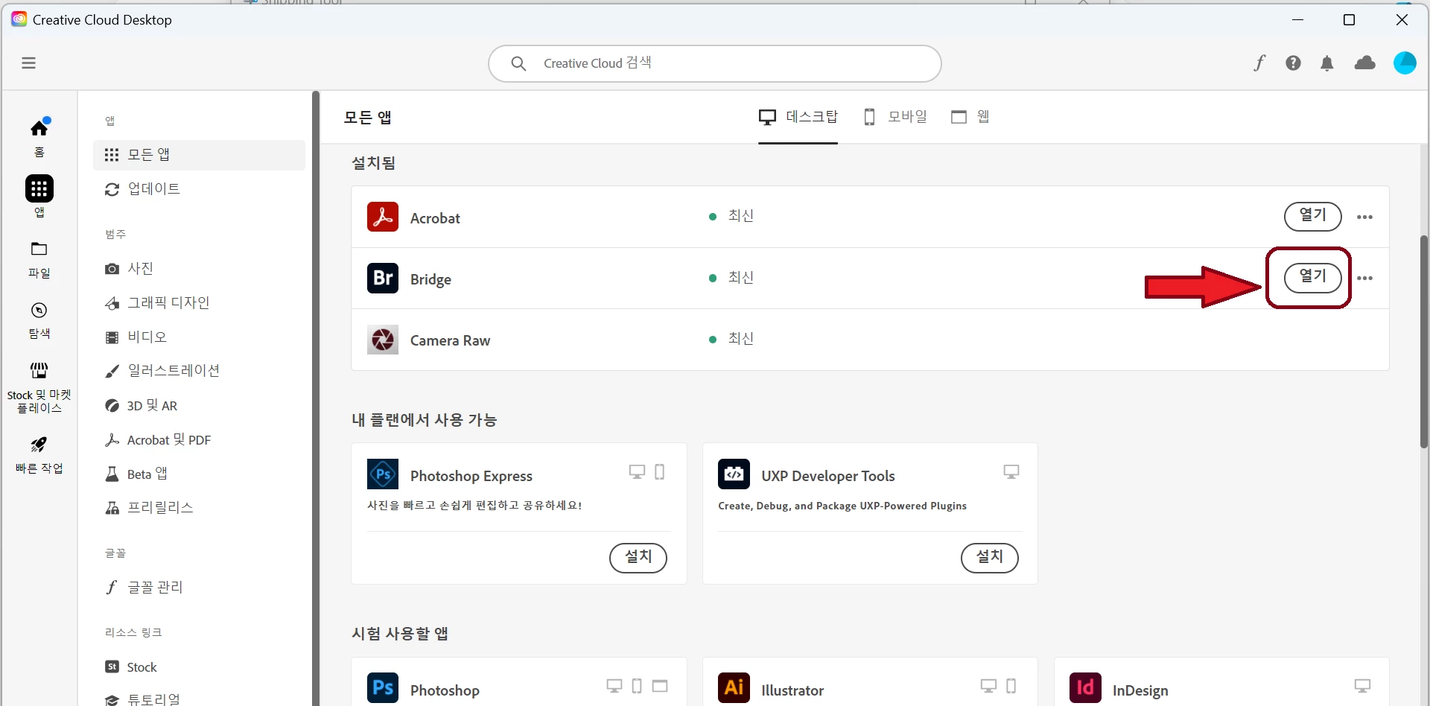
Task: Filter by Acrobat 및 PDF category
Action: (158, 440)
